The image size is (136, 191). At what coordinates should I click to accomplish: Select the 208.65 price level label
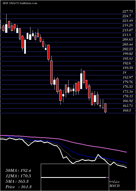128,40
